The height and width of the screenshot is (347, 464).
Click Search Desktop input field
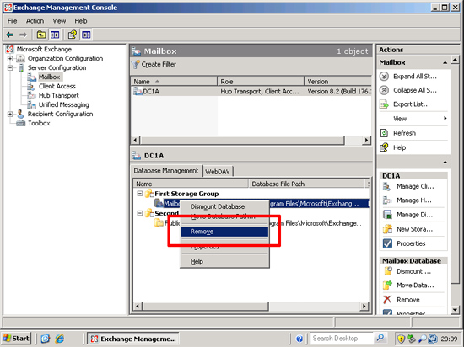point(342,338)
